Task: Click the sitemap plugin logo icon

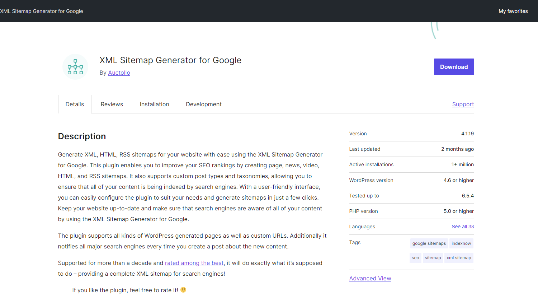Action: pyautogui.click(x=75, y=67)
